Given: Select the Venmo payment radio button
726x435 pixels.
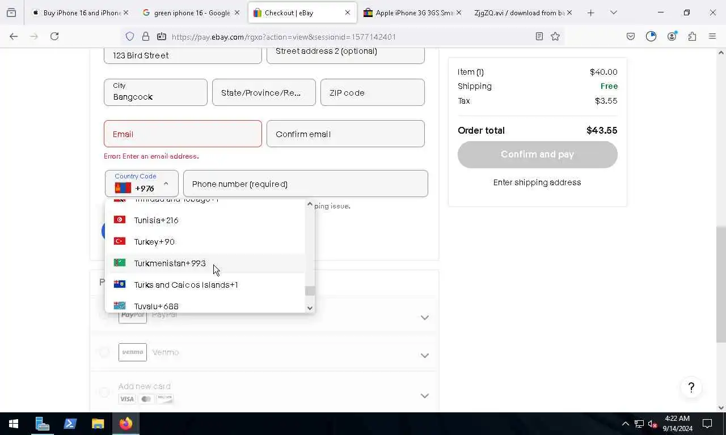Looking at the screenshot, I should (104, 352).
